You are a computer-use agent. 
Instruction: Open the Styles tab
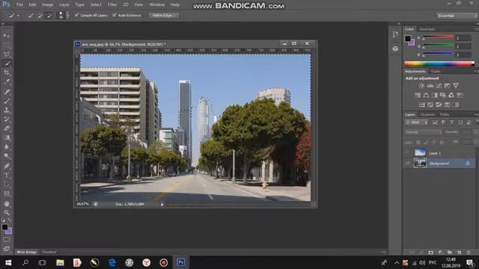coord(436,72)
